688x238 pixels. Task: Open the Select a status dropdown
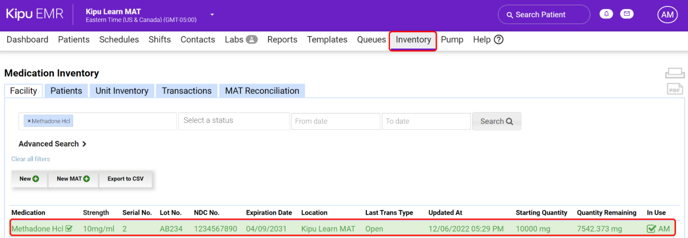(x=234, y=121)
